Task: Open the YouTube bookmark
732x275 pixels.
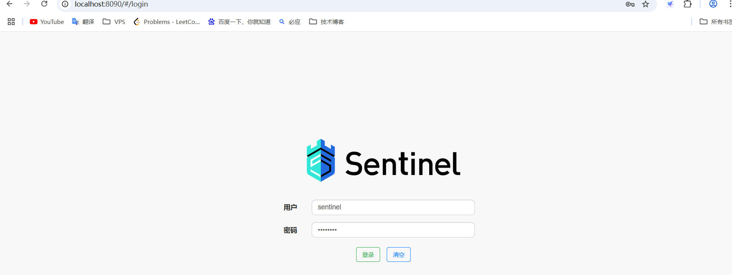Action: (x=47, y=22)
